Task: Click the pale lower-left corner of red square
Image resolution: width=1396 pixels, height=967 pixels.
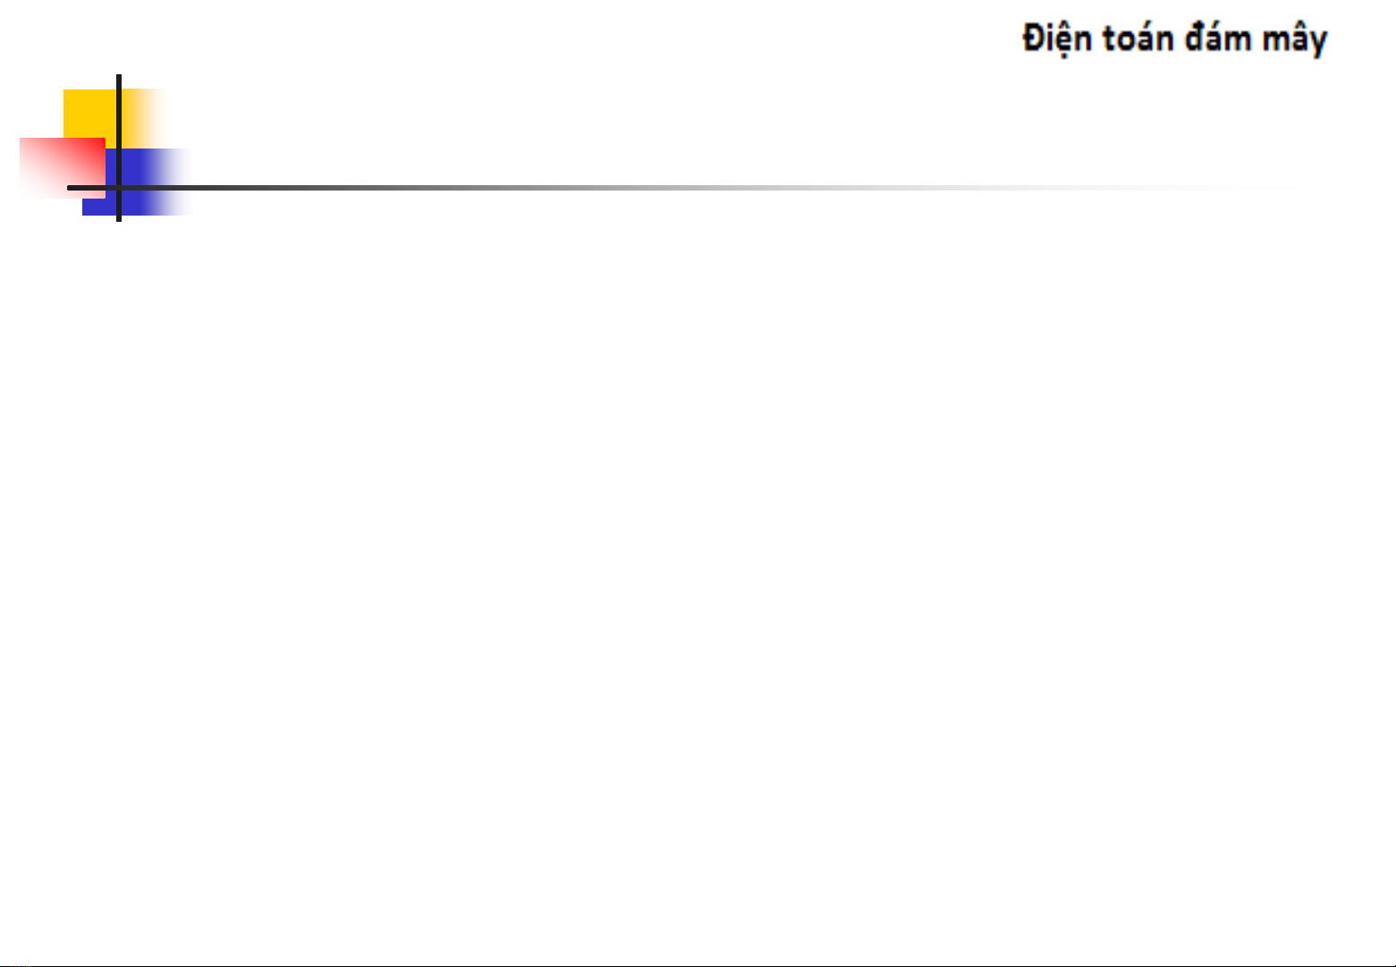Action: pyautogui.click(x=32, y=188)
